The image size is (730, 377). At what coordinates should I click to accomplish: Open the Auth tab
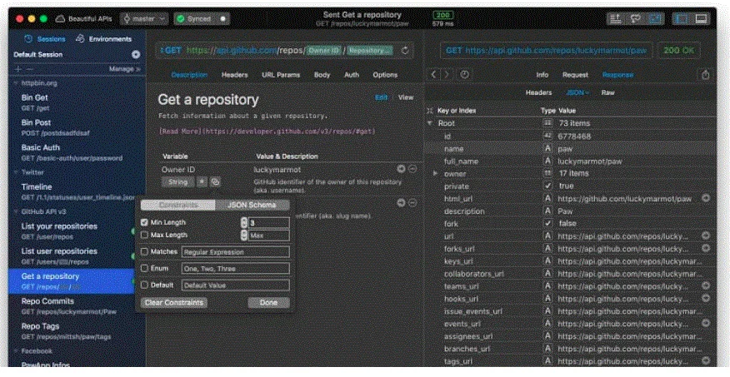pos(352,75)
